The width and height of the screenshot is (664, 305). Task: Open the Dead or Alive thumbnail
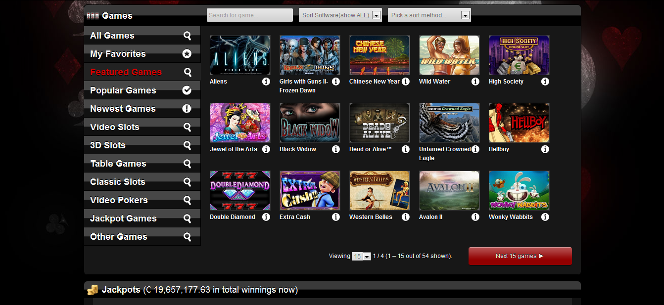(x=379, y=123)
